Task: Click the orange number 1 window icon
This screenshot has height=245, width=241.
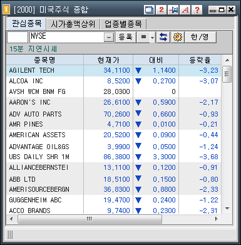Action: click(x=6, y=9)
